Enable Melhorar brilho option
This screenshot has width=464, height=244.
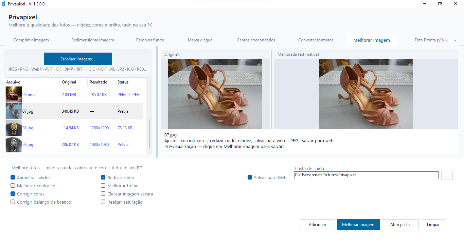pyautogui.click(x=103, y=186)
